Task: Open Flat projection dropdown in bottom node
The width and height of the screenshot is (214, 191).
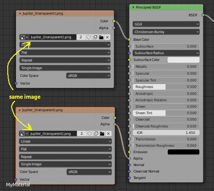Action: 65,149
